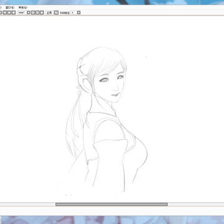Click the zoom reset button before the angle field
This screenshot has width=224, height=224.
(14, 12)
